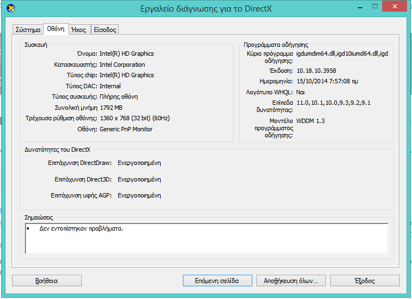Go to the Είσοδος tab
Viewport: 412px width, 299px height.
[x=104, y=30]
